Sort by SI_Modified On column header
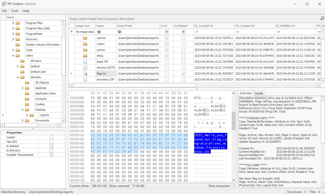This screenshot has width=325, height=194. pyautogui.click(x=296, y=26)
